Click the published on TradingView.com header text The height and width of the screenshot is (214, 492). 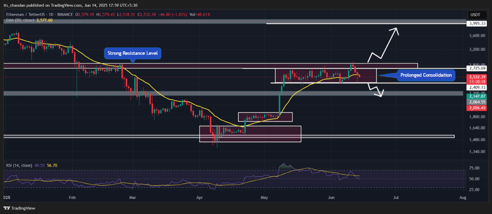(x=70, y=5)
